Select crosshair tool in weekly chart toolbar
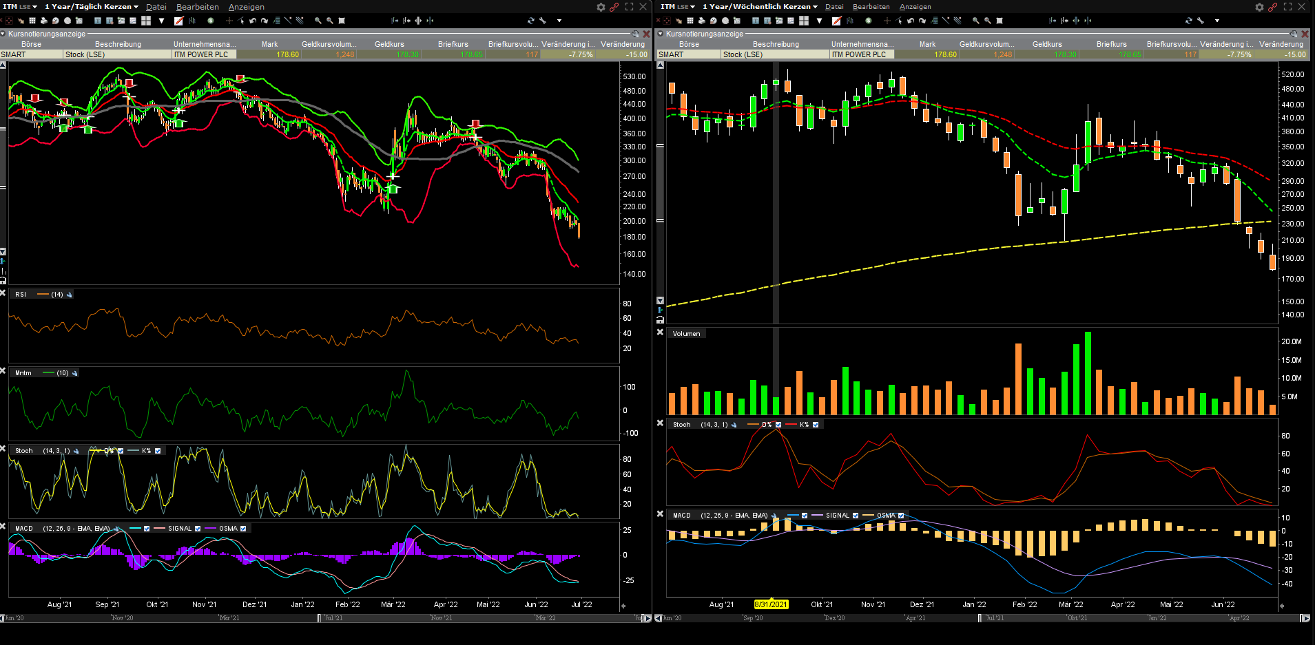The image size is (1315, 645). (887, 21)
